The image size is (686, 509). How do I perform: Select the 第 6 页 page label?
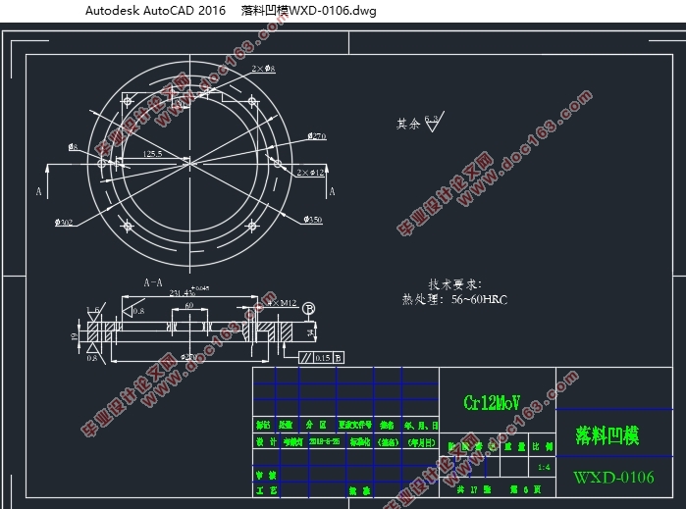point(525,489)
